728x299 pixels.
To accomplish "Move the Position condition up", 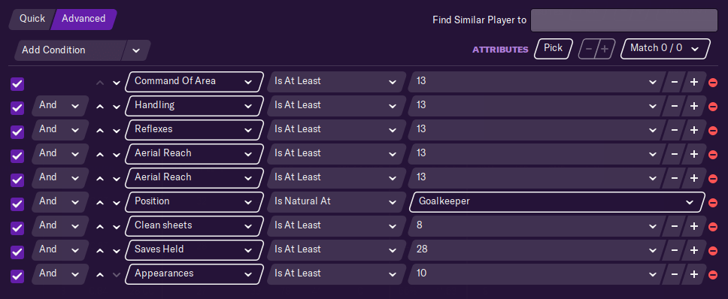I will click(x=100, y=202).
